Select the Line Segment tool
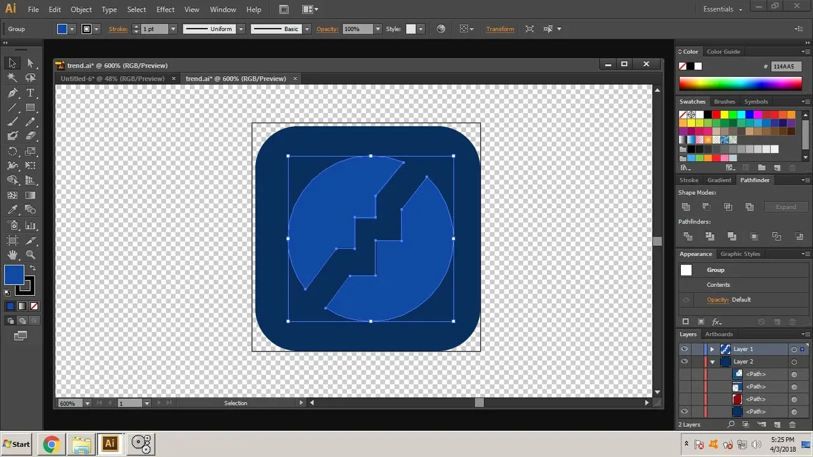Screen dimensions: 813x457 coord(12,107)
